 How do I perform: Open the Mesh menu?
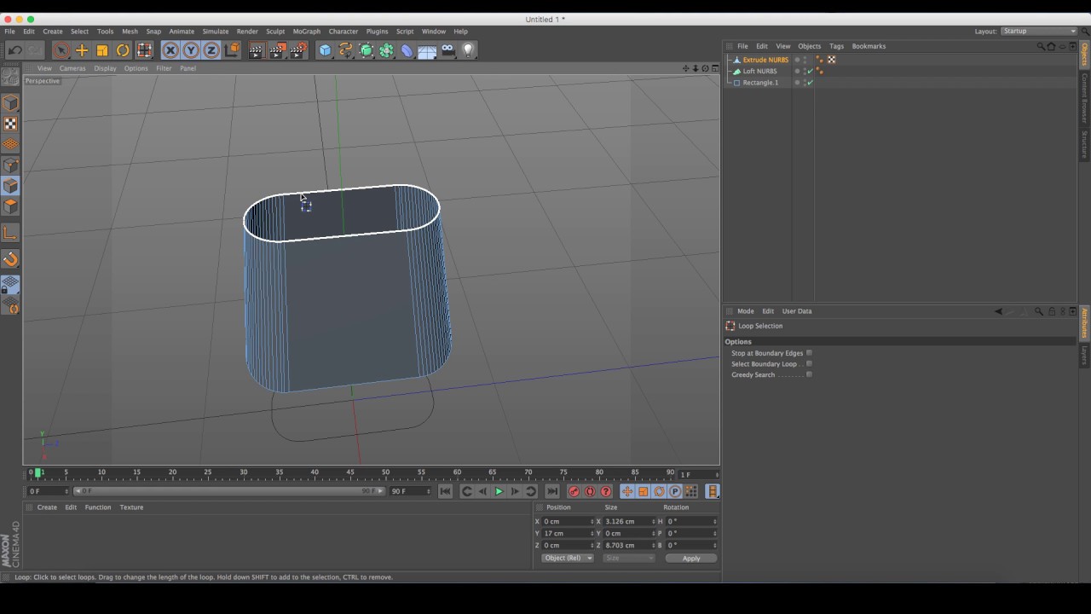130,32
